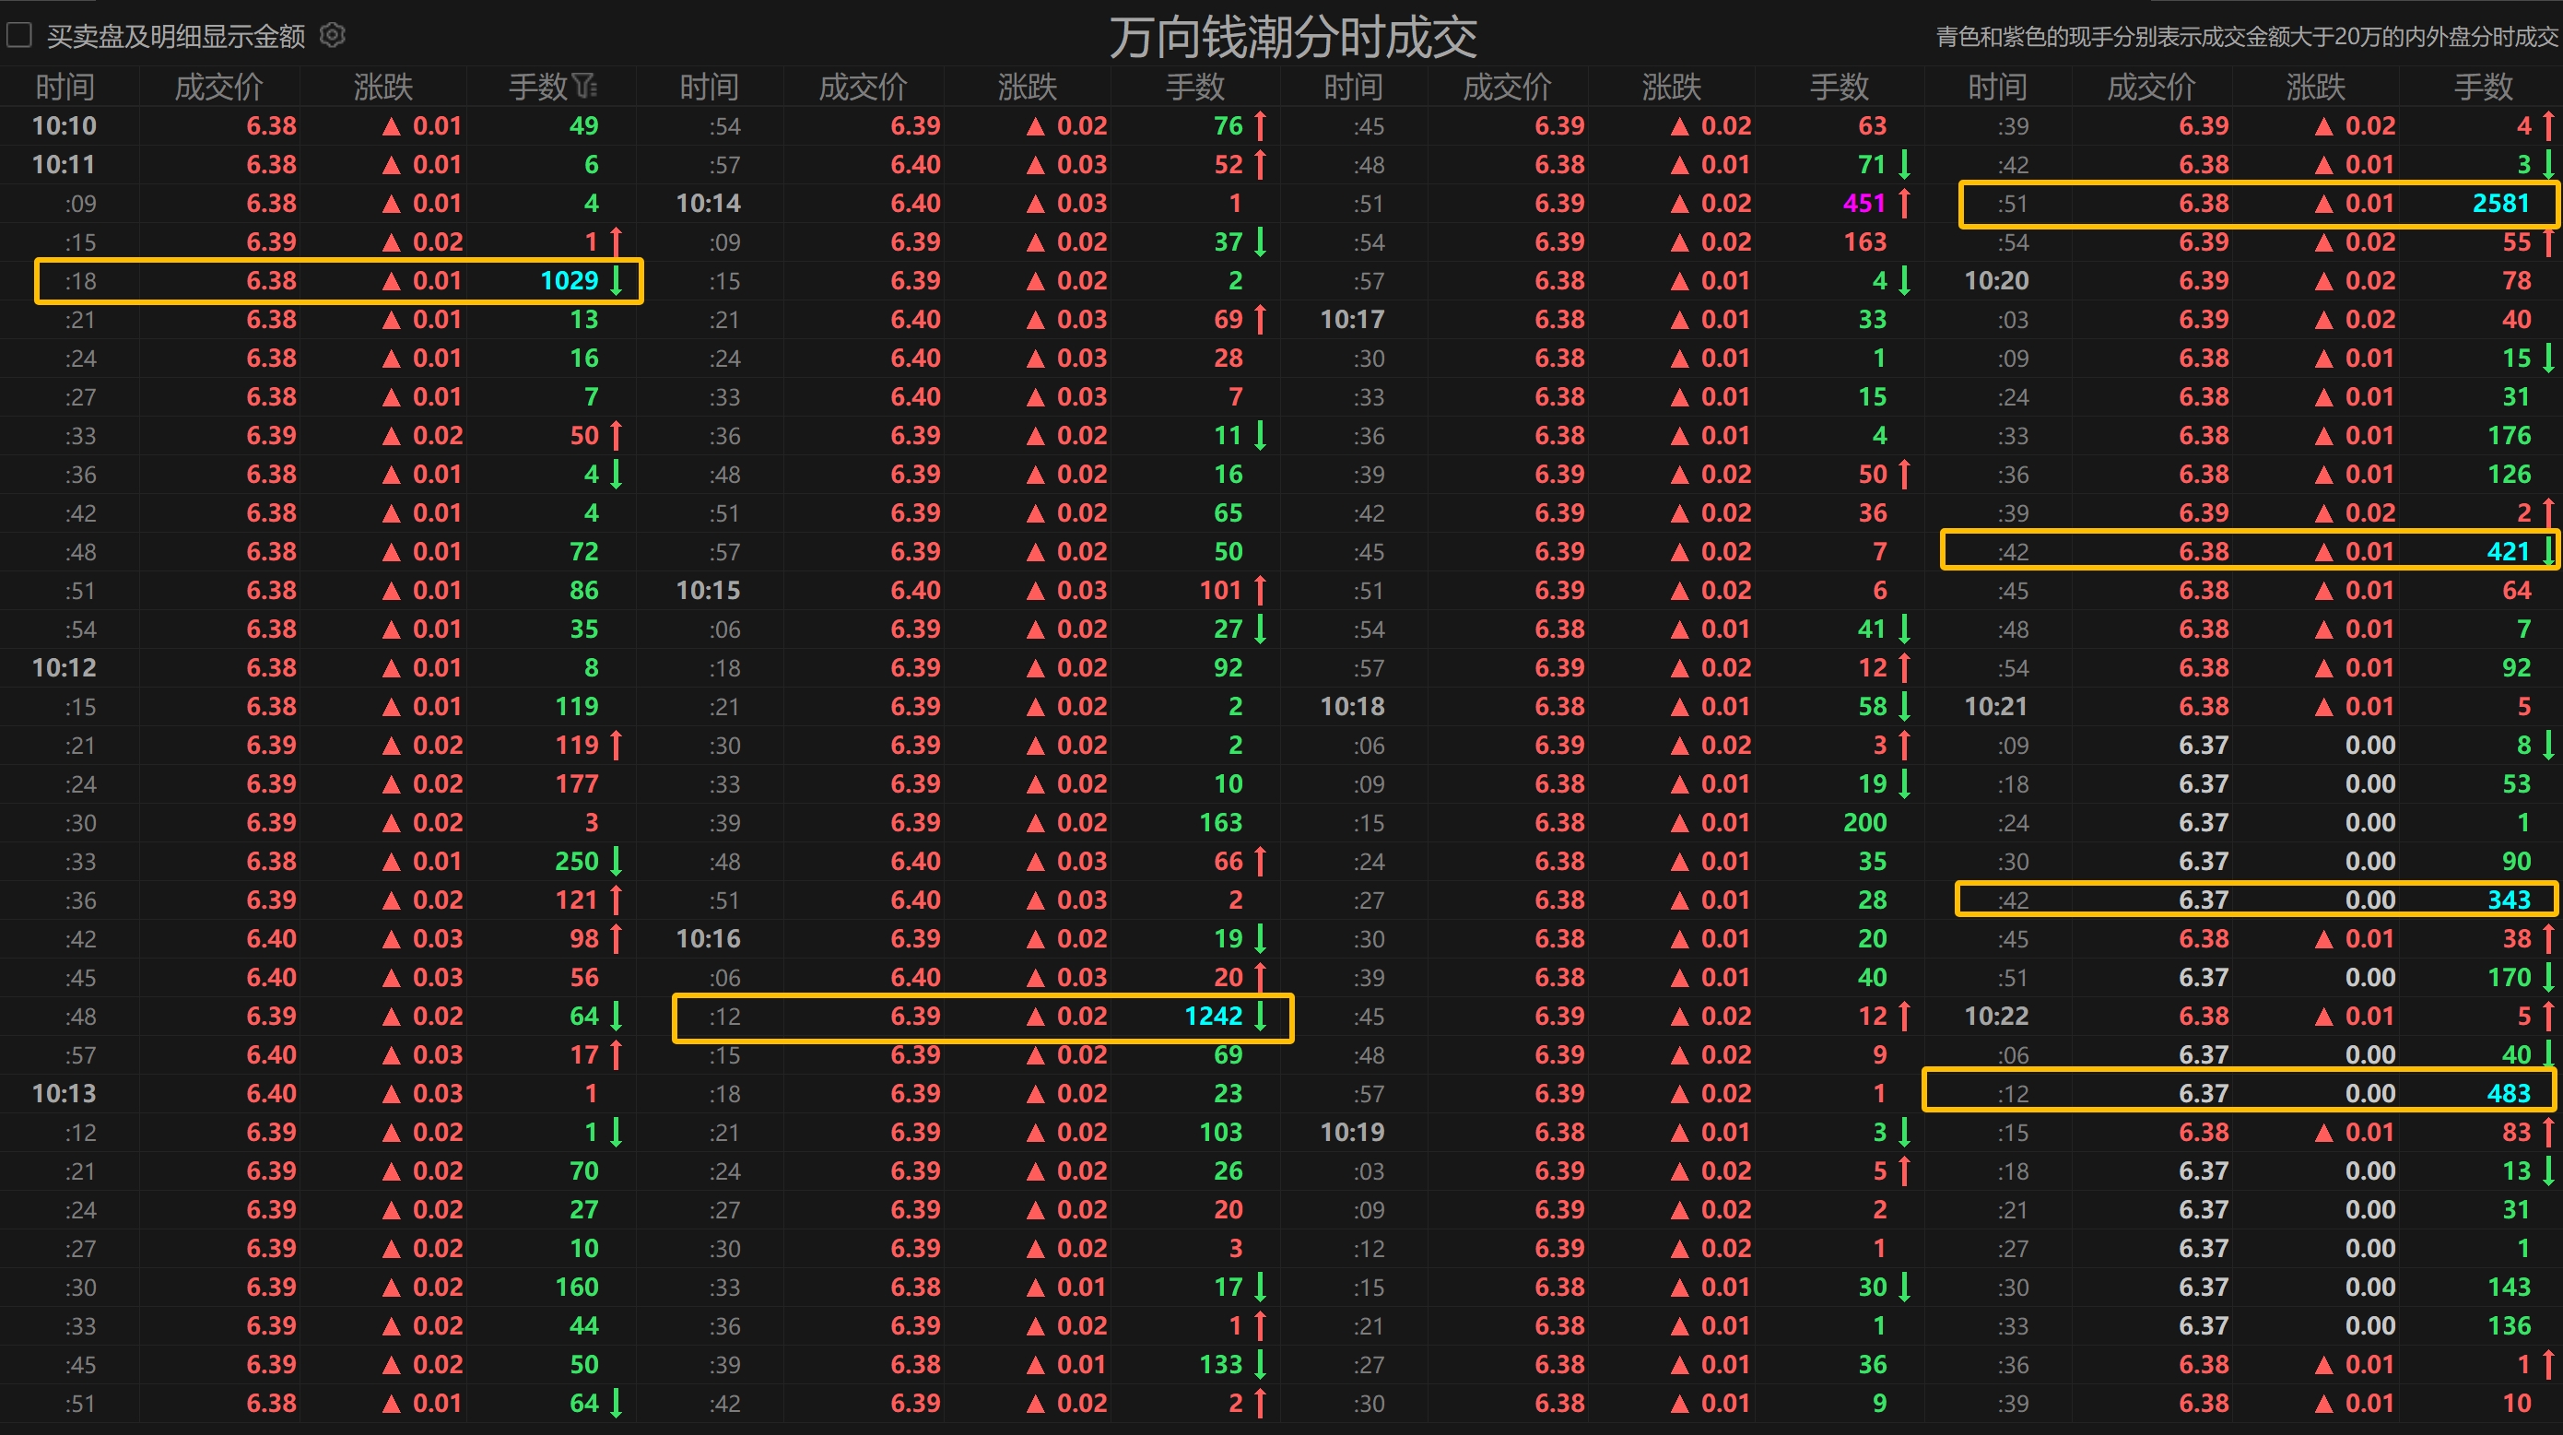
Task: Click the 万向钱潮分时成交 title
Action: click(1292, 38)
